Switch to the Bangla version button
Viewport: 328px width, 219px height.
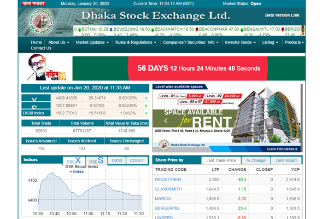[x=34, y=4]
